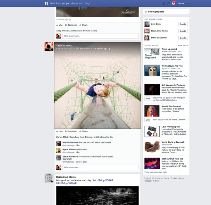Go to Home in top bar
The image size is (211, 205).
coord(181,3)
